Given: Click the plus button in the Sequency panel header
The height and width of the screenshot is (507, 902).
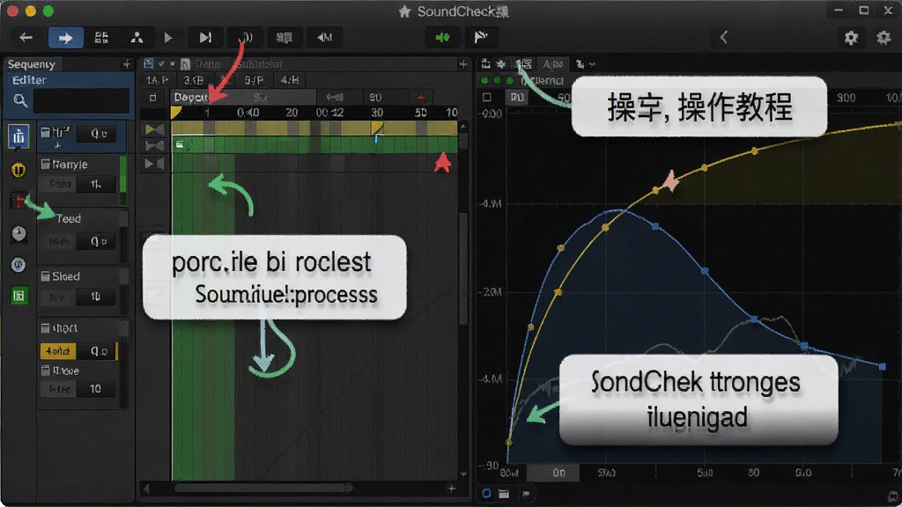Looking at the screenshot, I should coord(127,64).
